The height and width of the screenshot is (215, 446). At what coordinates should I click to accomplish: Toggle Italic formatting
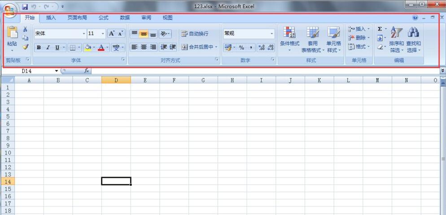click(48, 48)
